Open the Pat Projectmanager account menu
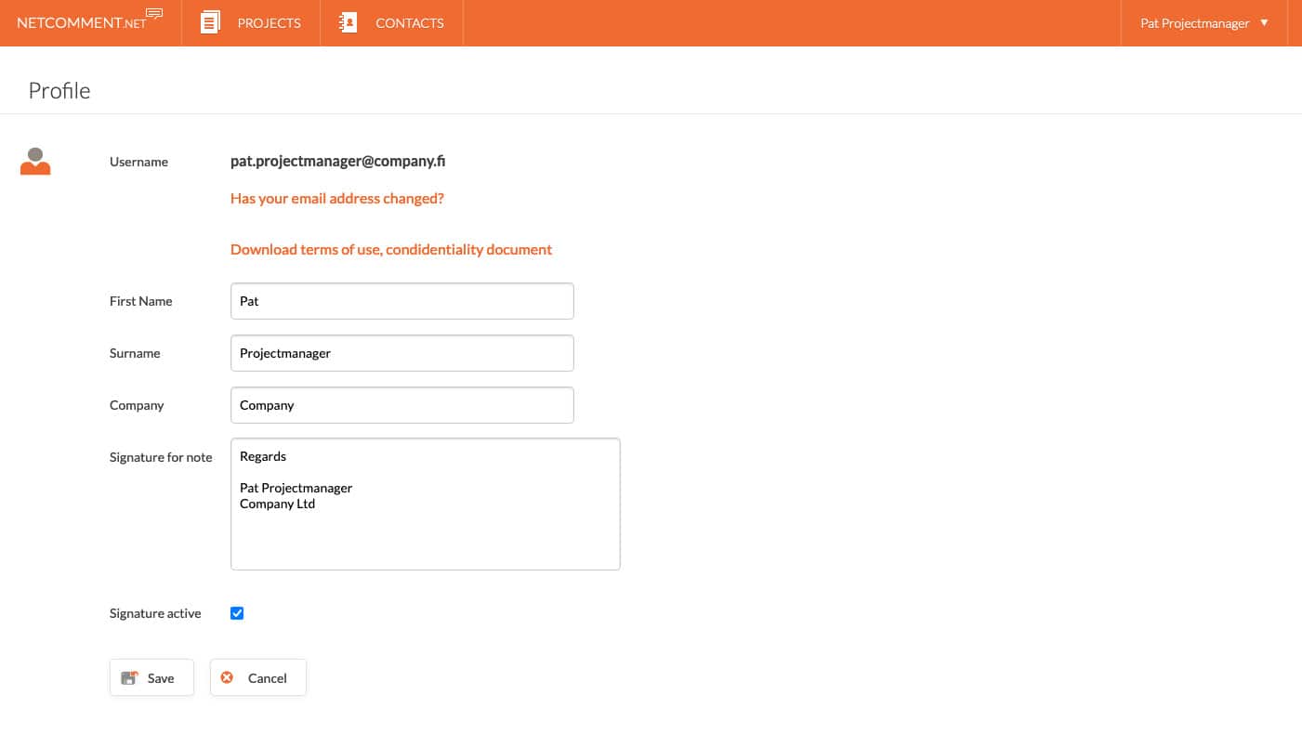The width and height of the screenshot is (1302, 734). click(1194, 23)
